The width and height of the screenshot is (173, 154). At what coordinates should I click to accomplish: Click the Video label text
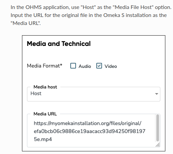click(x=111, y=66)
